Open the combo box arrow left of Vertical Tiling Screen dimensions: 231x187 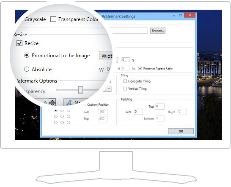[109, 88]
